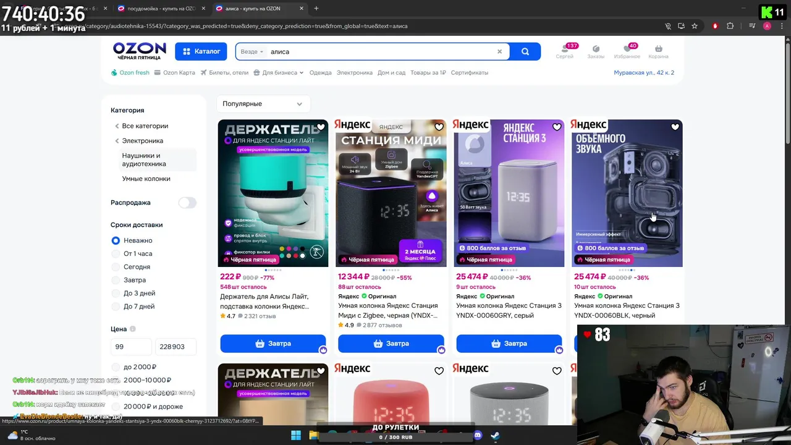Favorite the Станция 3 черный product heart

[x=675, y=127]
